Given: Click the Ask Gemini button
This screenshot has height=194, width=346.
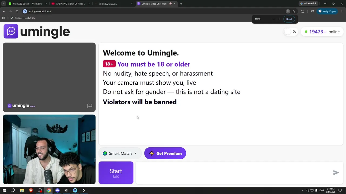Looking at the screenshot, I should click(308, 4).
